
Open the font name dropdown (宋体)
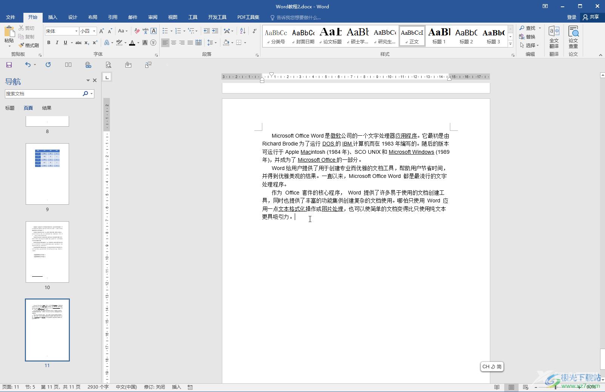point(76,31)
